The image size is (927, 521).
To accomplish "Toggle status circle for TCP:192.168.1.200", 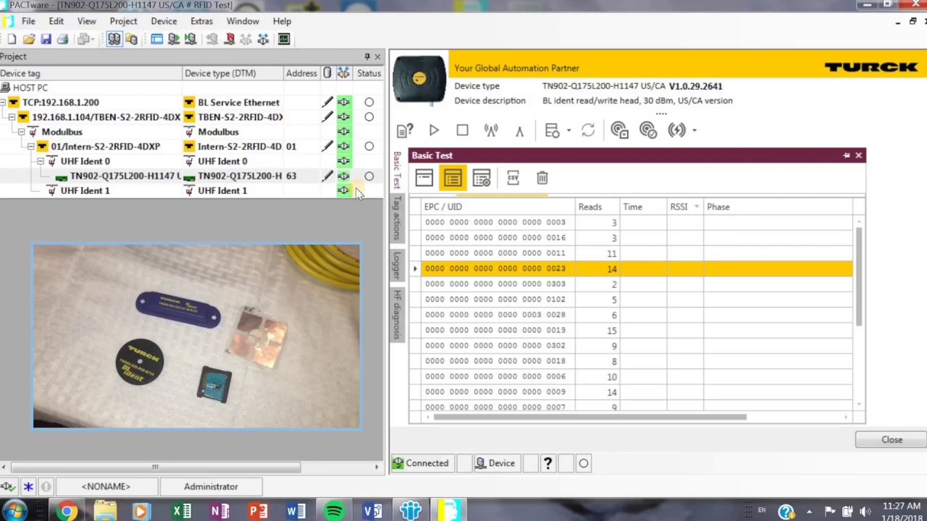I will (x=369, y=103).
